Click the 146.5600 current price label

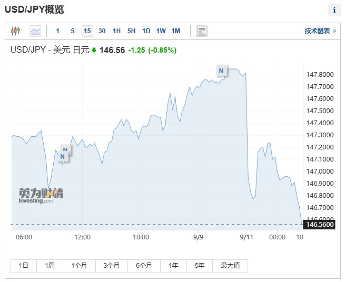pyautogui.click(x=319, y=225)
